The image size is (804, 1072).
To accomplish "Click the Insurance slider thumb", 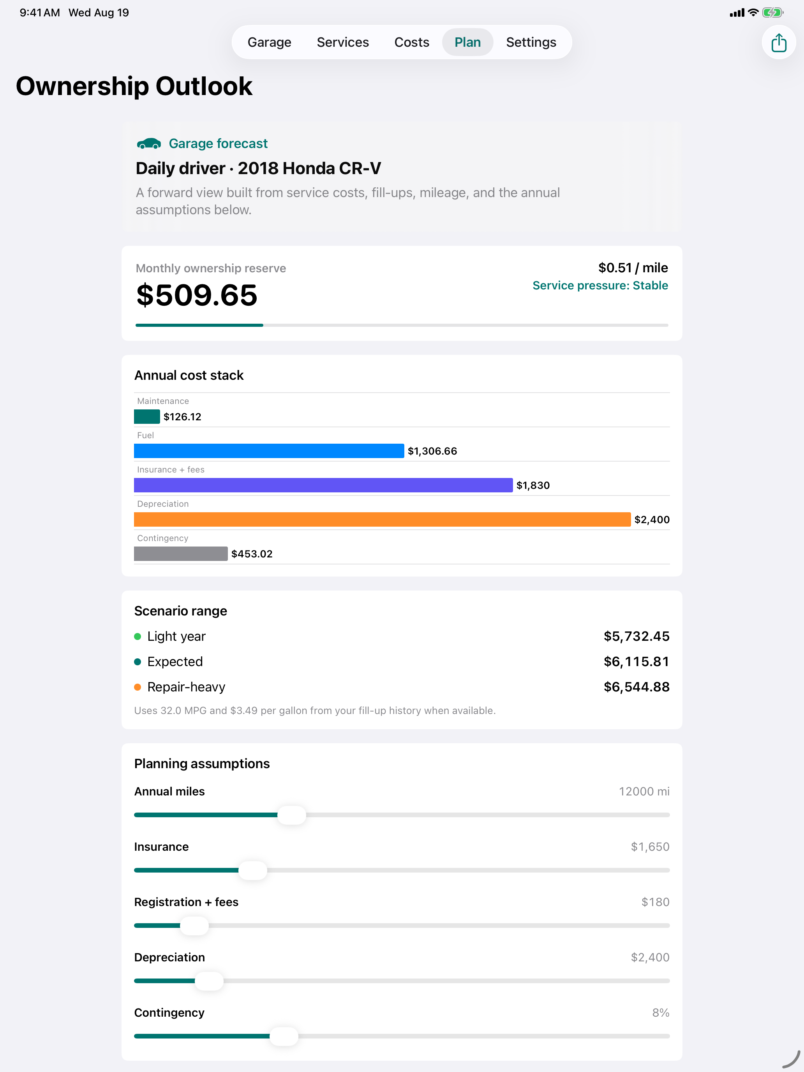I will (x=252, y=870).
